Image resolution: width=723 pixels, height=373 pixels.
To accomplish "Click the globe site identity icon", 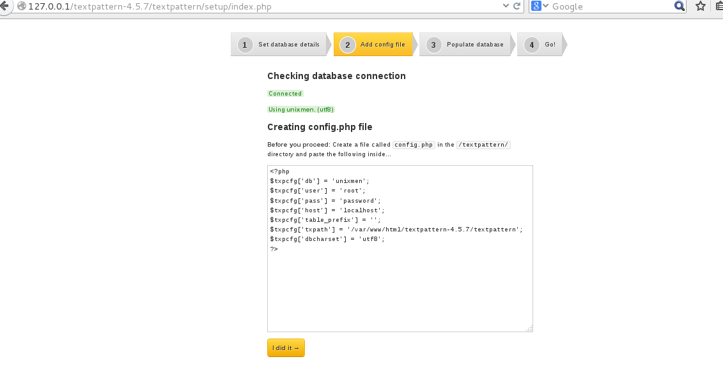I will 21,6.
